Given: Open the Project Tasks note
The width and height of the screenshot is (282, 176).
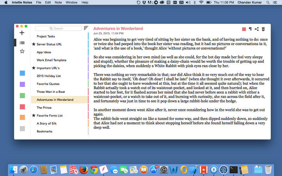Looking at the screenshot, I should point(60,36).
